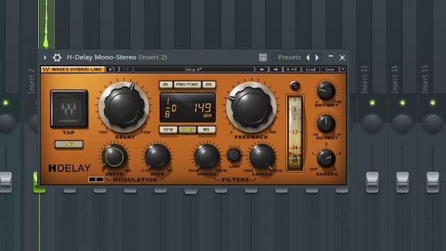The image size is (446, 251).
Task: Click the Insert 14 pan knob
Action: click(403, 123)
